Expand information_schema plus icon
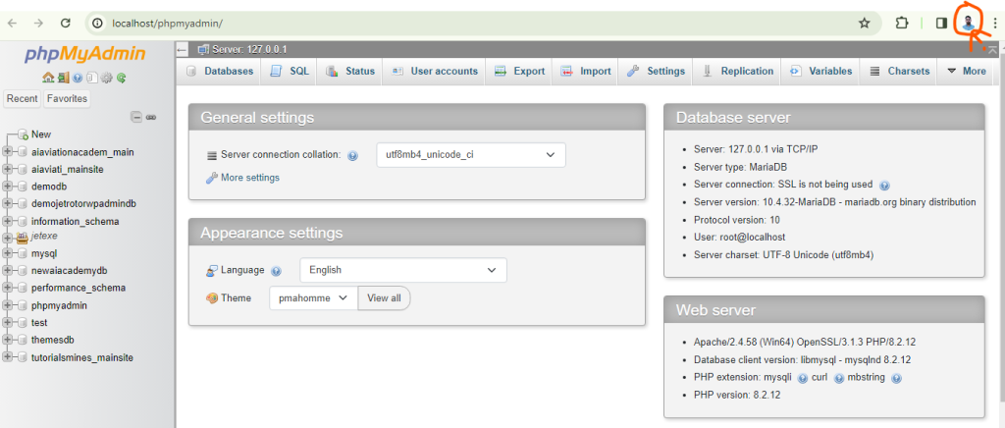Image resolution: width=1005 pixels, height=428 pixels. (8, 221)
